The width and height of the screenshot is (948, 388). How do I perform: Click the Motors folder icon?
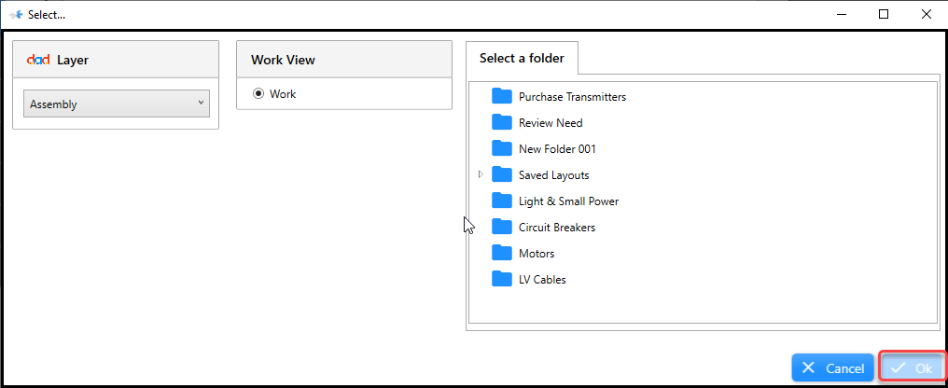click(x=502, y=253)
